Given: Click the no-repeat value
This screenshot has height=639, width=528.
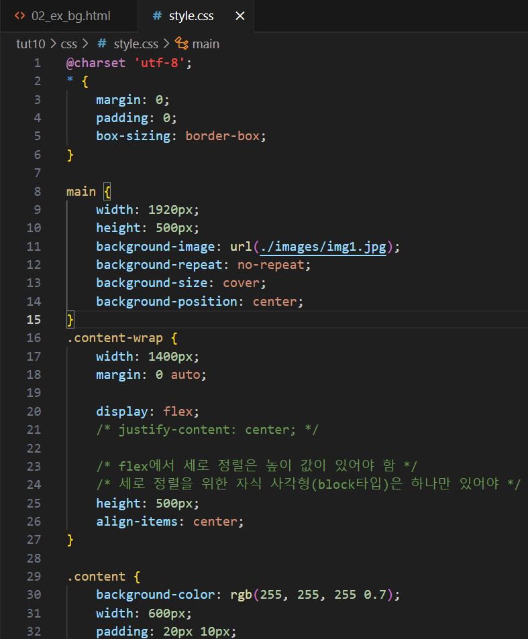Looking at the screenshot, I should [271, 264].
